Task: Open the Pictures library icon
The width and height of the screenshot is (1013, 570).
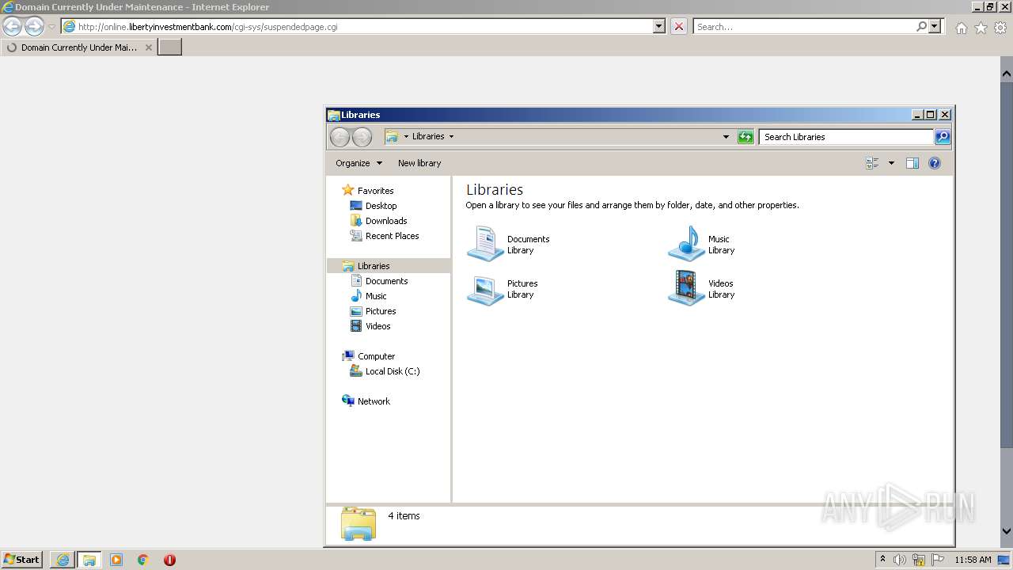Action: (x=485, y=288)
